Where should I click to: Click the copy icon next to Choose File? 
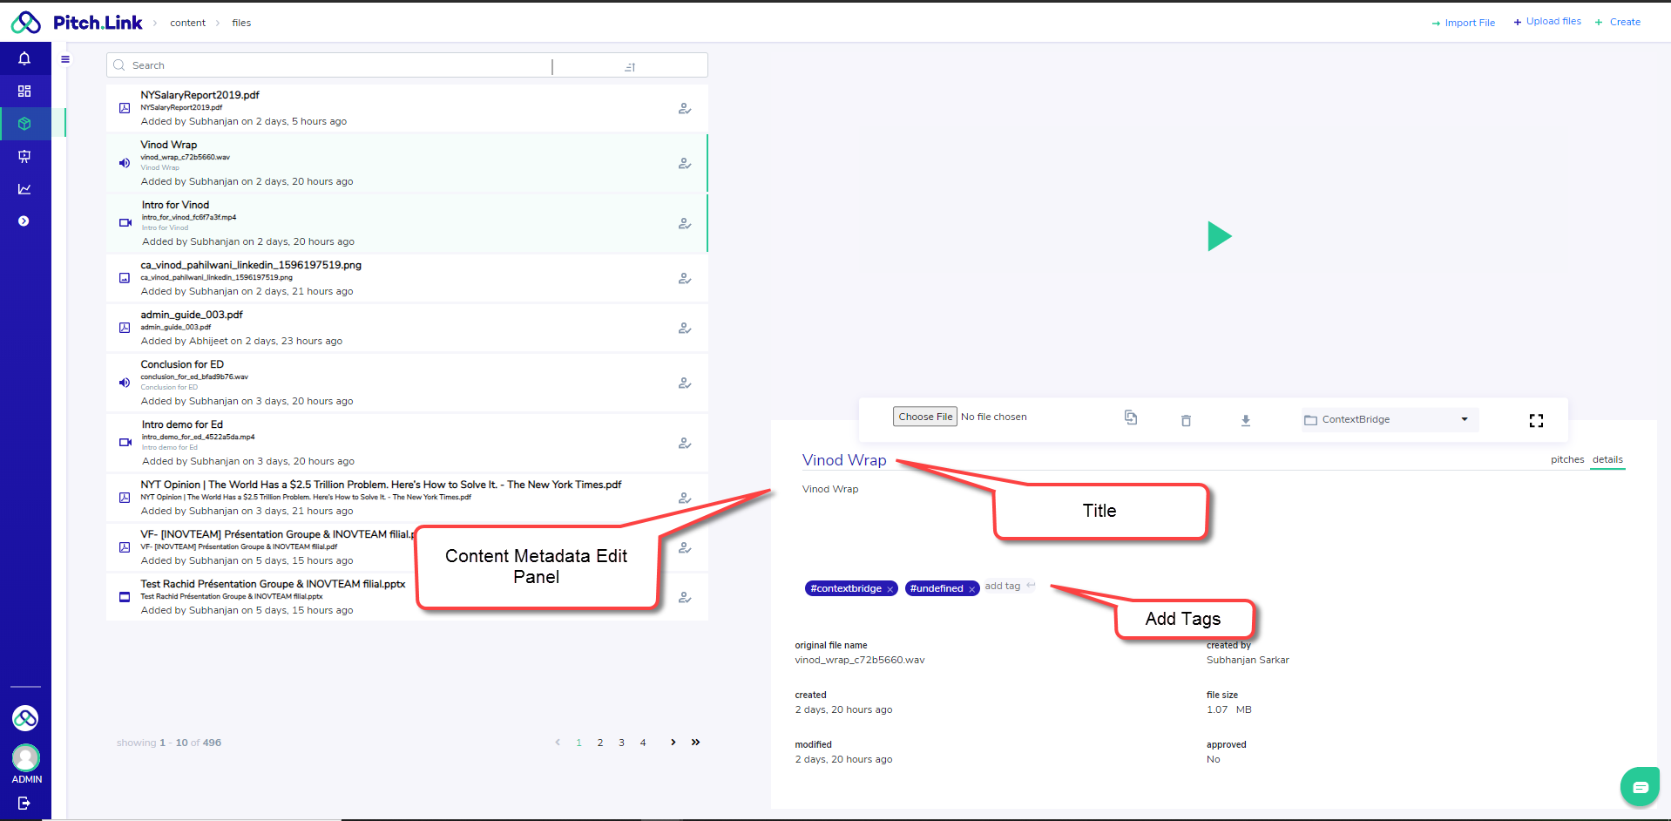coord(1131,417)
